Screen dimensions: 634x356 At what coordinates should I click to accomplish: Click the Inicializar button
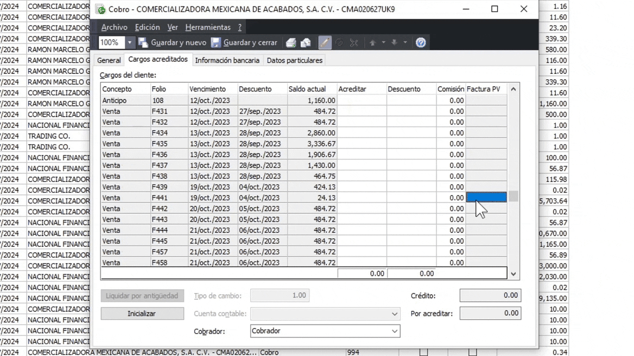[142, 314]
